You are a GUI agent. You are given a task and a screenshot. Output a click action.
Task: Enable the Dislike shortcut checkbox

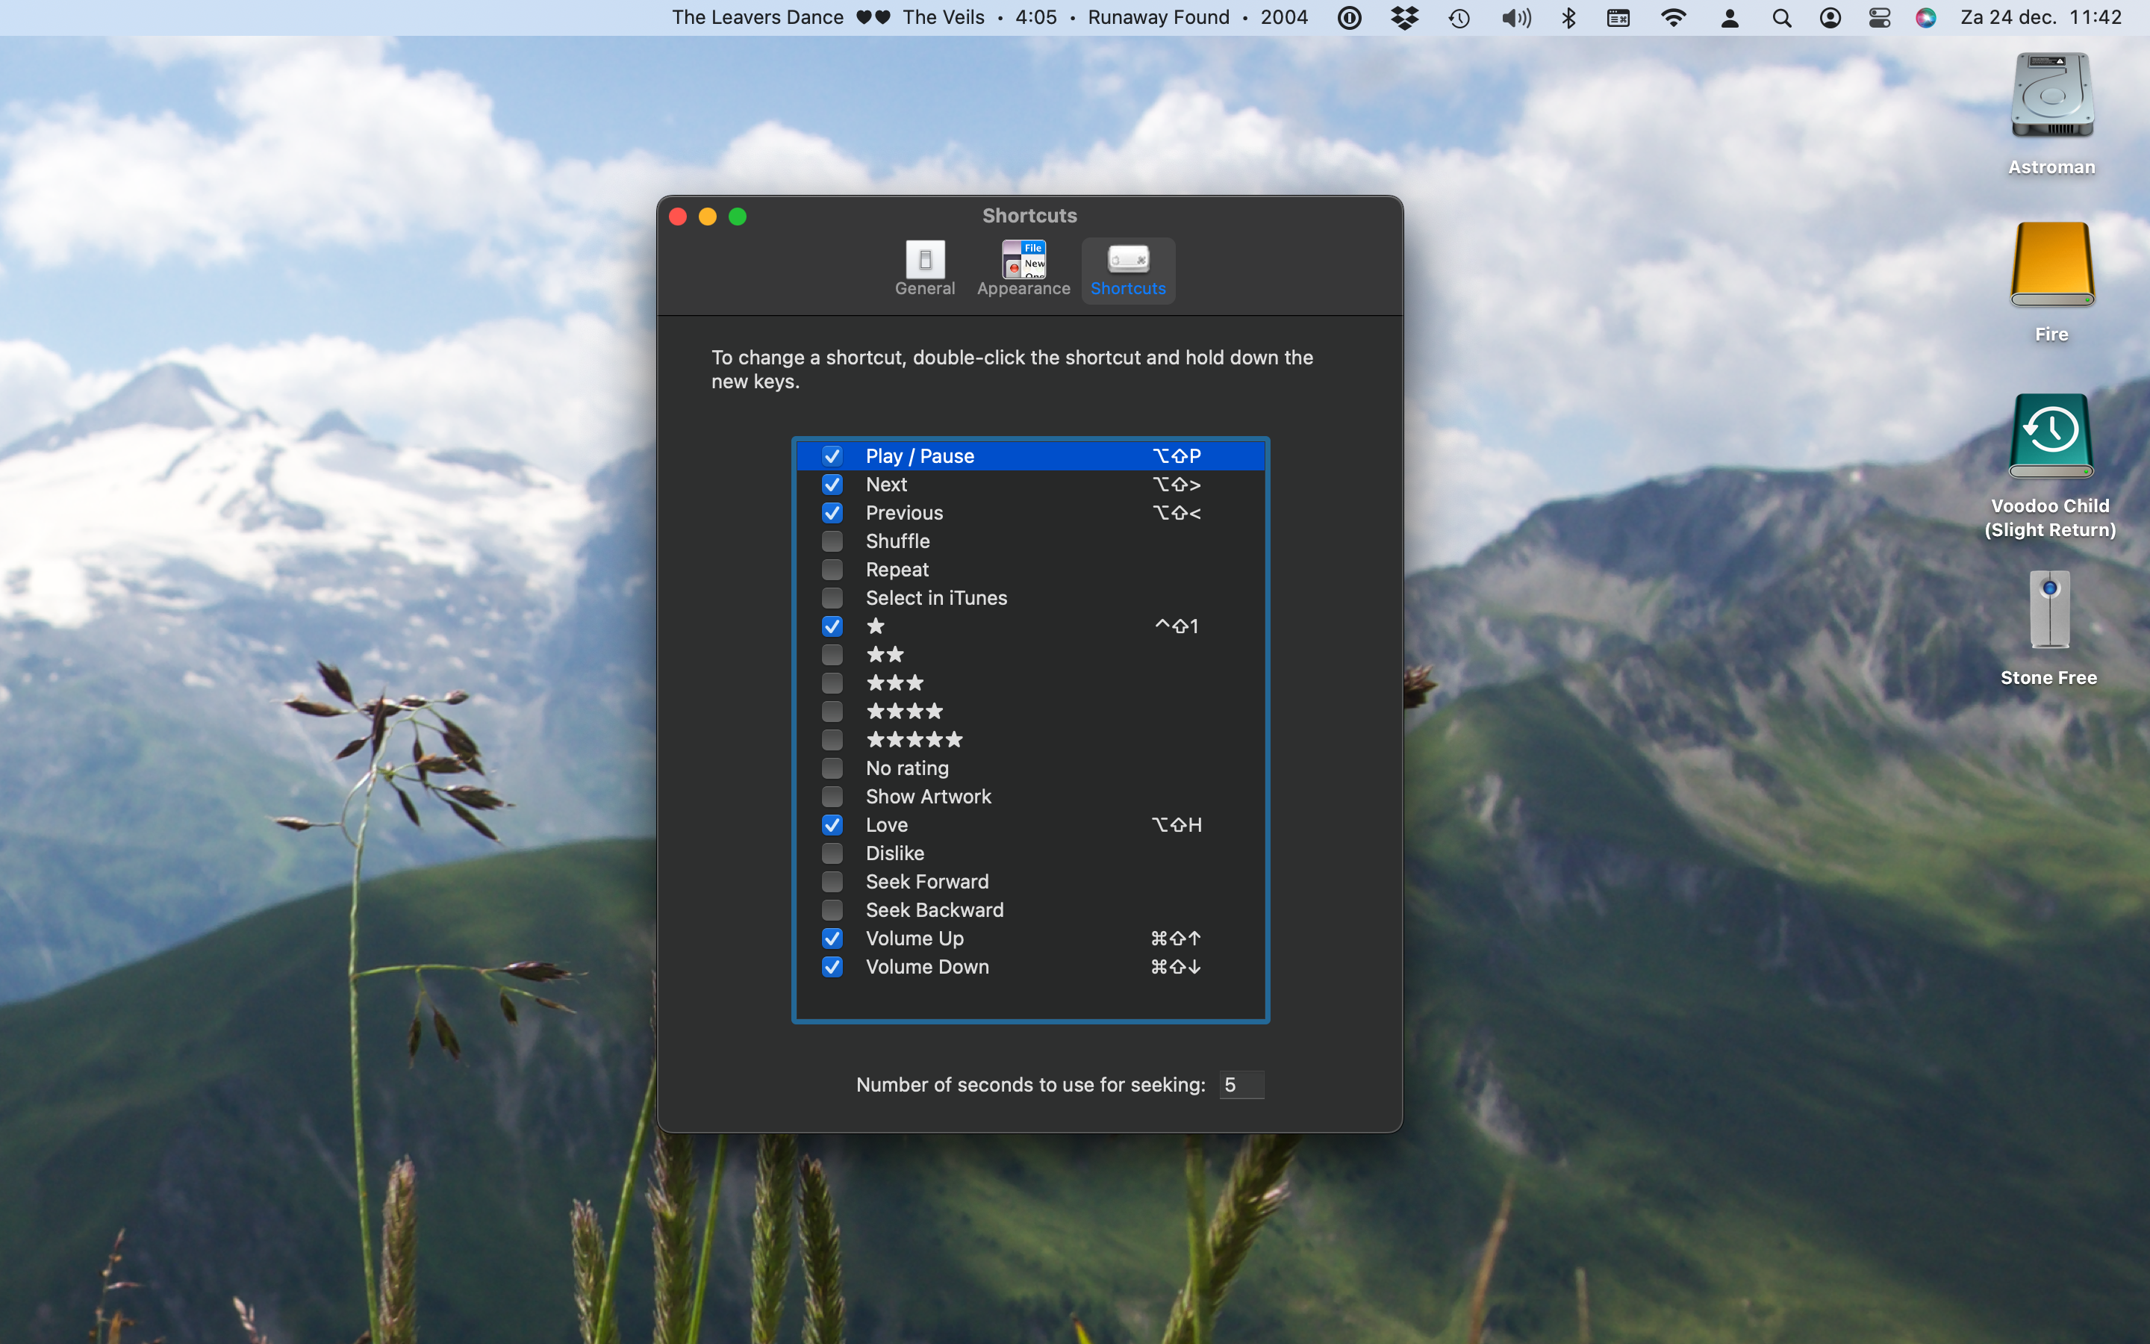pos(832,853)
